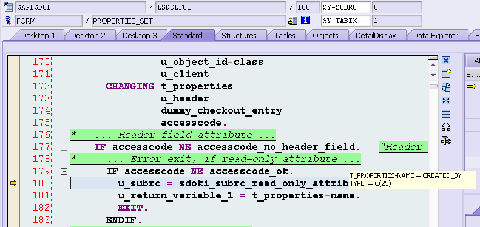
Task: Click line number 183
Action: (41, 220)
